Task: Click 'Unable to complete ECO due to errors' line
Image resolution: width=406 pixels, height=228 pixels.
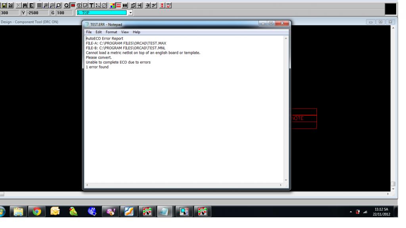Action: coord(118,62)
